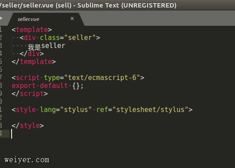Click the class="seller" attribute text
Screen dimensions: 235x168
pos(68,38)
